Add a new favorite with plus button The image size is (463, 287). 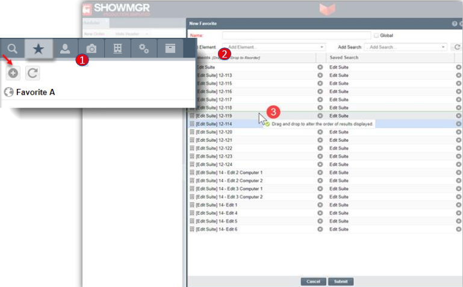13,73
